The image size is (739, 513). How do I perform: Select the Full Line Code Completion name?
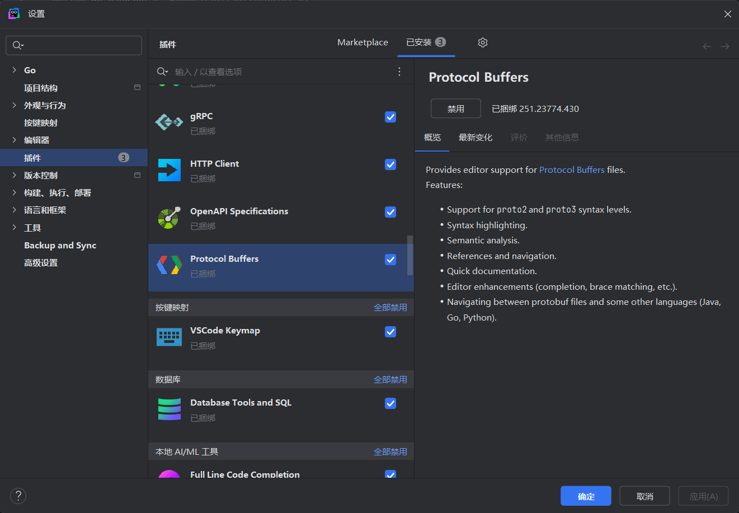pos(245,474)
